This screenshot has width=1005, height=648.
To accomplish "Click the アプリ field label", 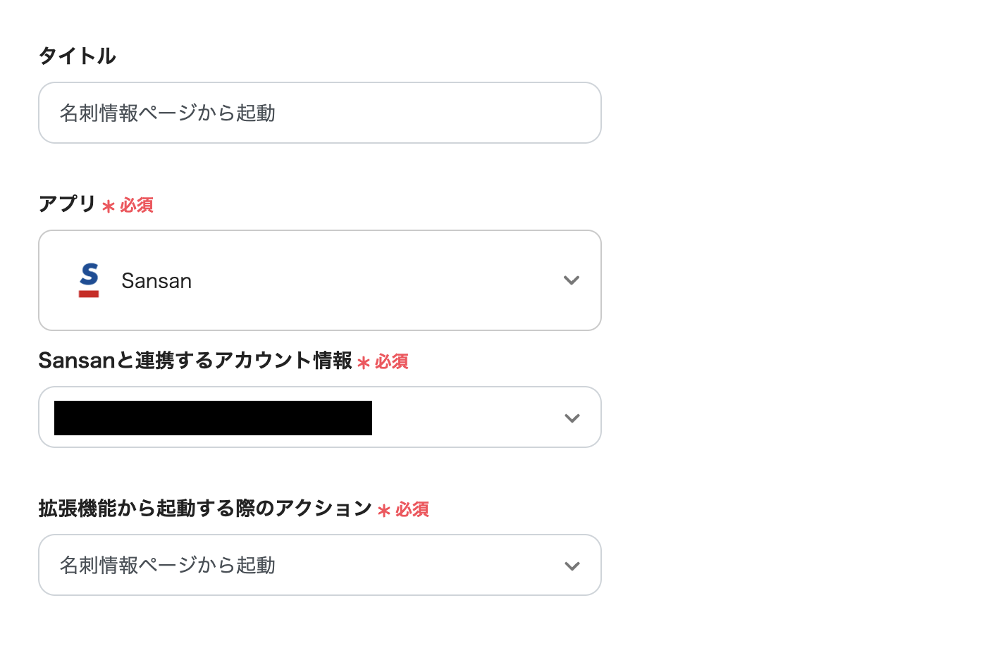I will coord(67,204).
